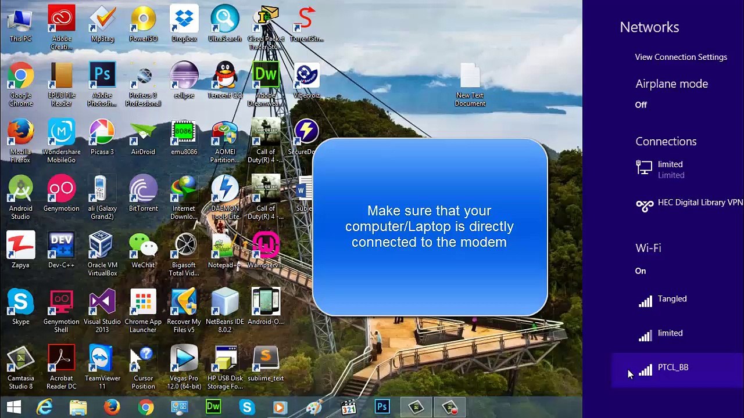
Task: Click the Windows Start button on taskbar
Action: coord(14,408)
